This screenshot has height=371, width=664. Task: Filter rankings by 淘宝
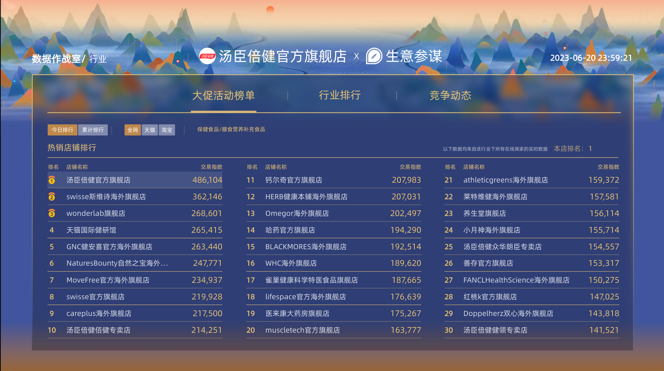[x=167, y=130]
